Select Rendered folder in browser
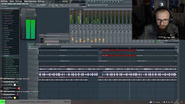The height and width of the screenshot is (104, 185). coord(7,53)
